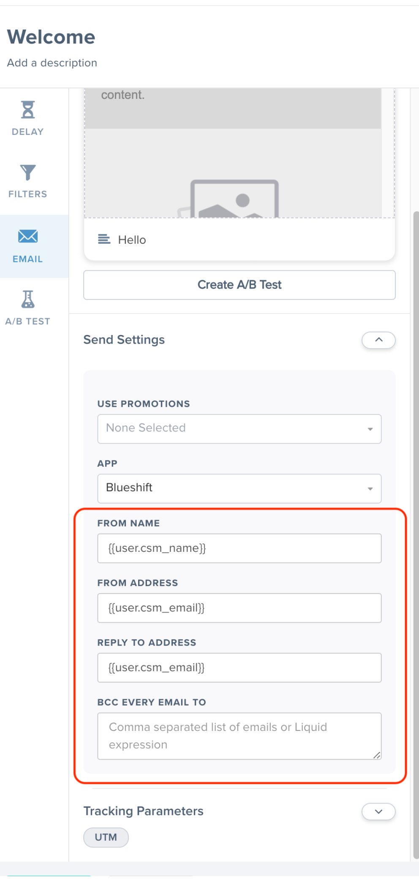Image resolution: width=419 pixels, height=880 pixels.
Task: Click the Send Settings heading
Action: click(x=124, y=340)
